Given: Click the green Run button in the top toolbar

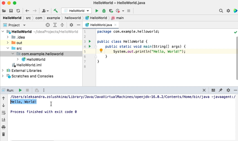Looking at the screenshot, I should point(97,11).
